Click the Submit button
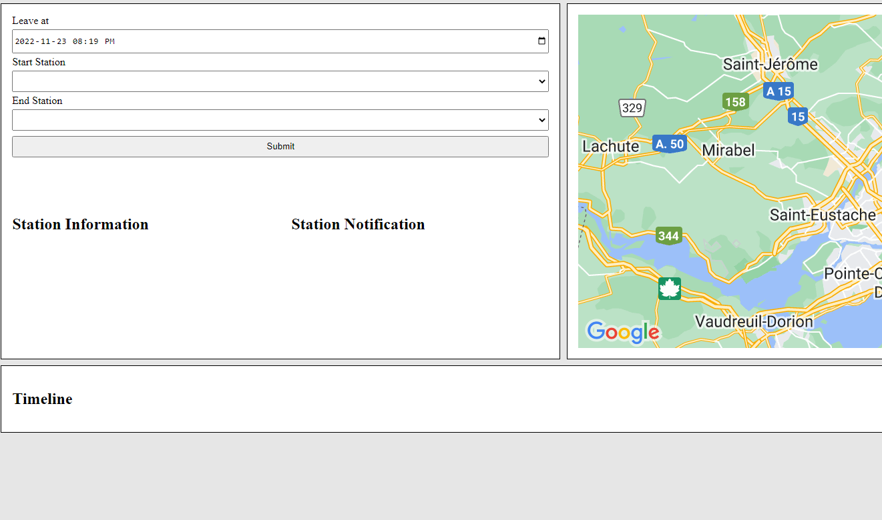Screen dimensions: 882x520 pos(280,147)
